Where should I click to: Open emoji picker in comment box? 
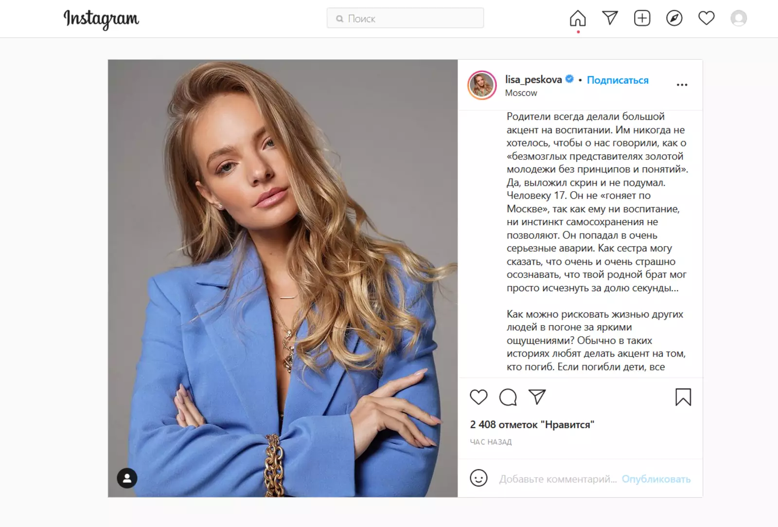478,478
